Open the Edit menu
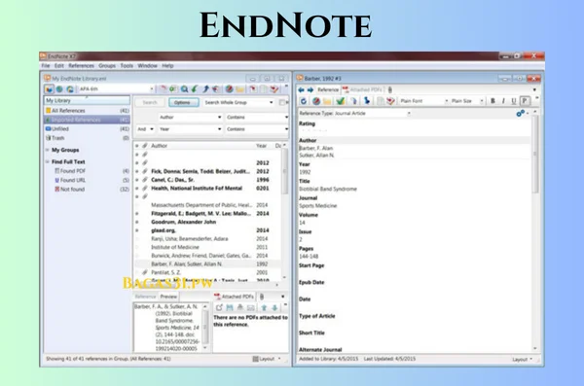The image size is (584, 386). coord(58,66)
